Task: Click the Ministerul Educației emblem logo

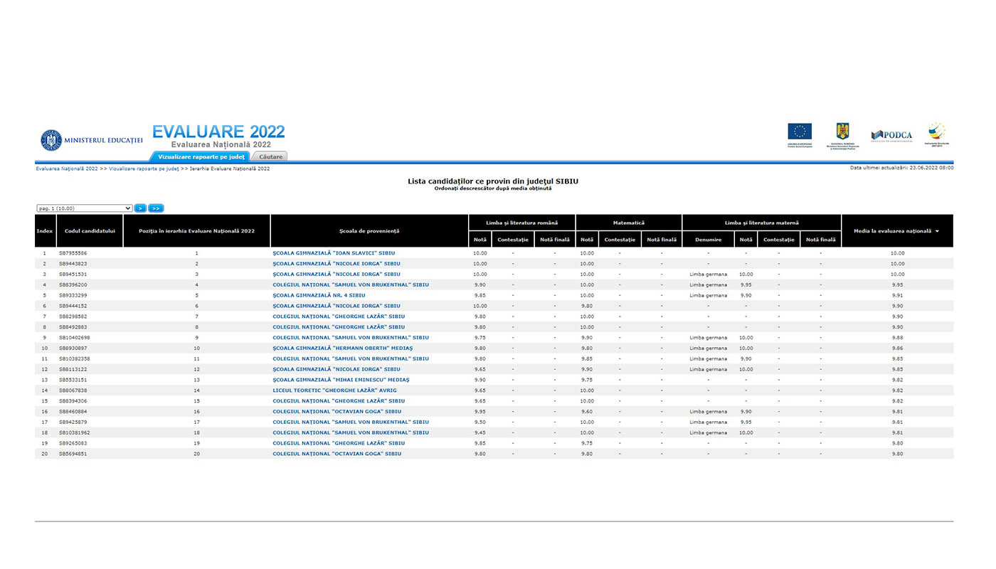Action: point(51,140)
